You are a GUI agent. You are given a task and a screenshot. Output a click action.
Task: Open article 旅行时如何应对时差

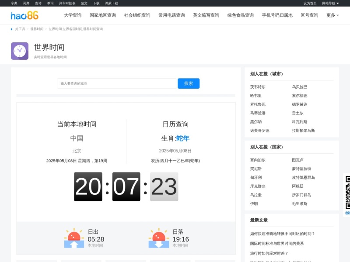coord(269,253)
